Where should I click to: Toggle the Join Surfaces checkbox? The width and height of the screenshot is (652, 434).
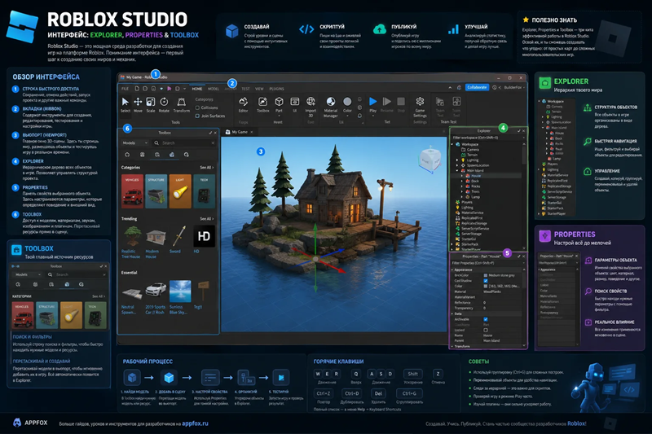click(x=197, y=116)
